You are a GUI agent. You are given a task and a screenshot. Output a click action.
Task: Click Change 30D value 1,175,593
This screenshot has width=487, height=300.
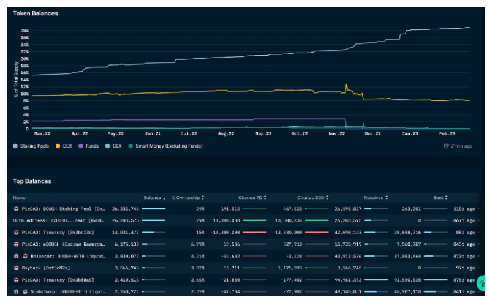[x=290, y=268]
